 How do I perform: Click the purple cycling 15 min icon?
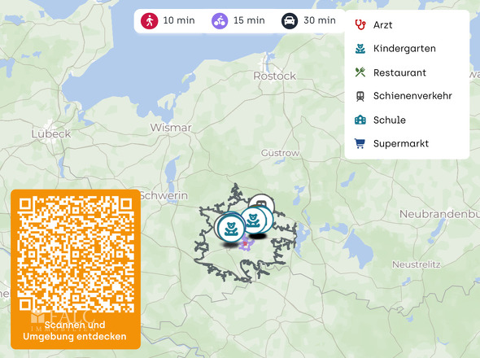click(x=220, y=21)
